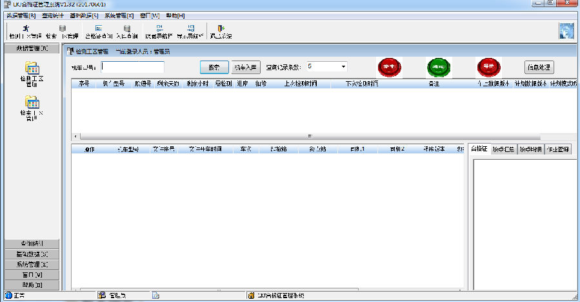Click the 信息处理 button
580x302 pixels.
tap(539, 67)
